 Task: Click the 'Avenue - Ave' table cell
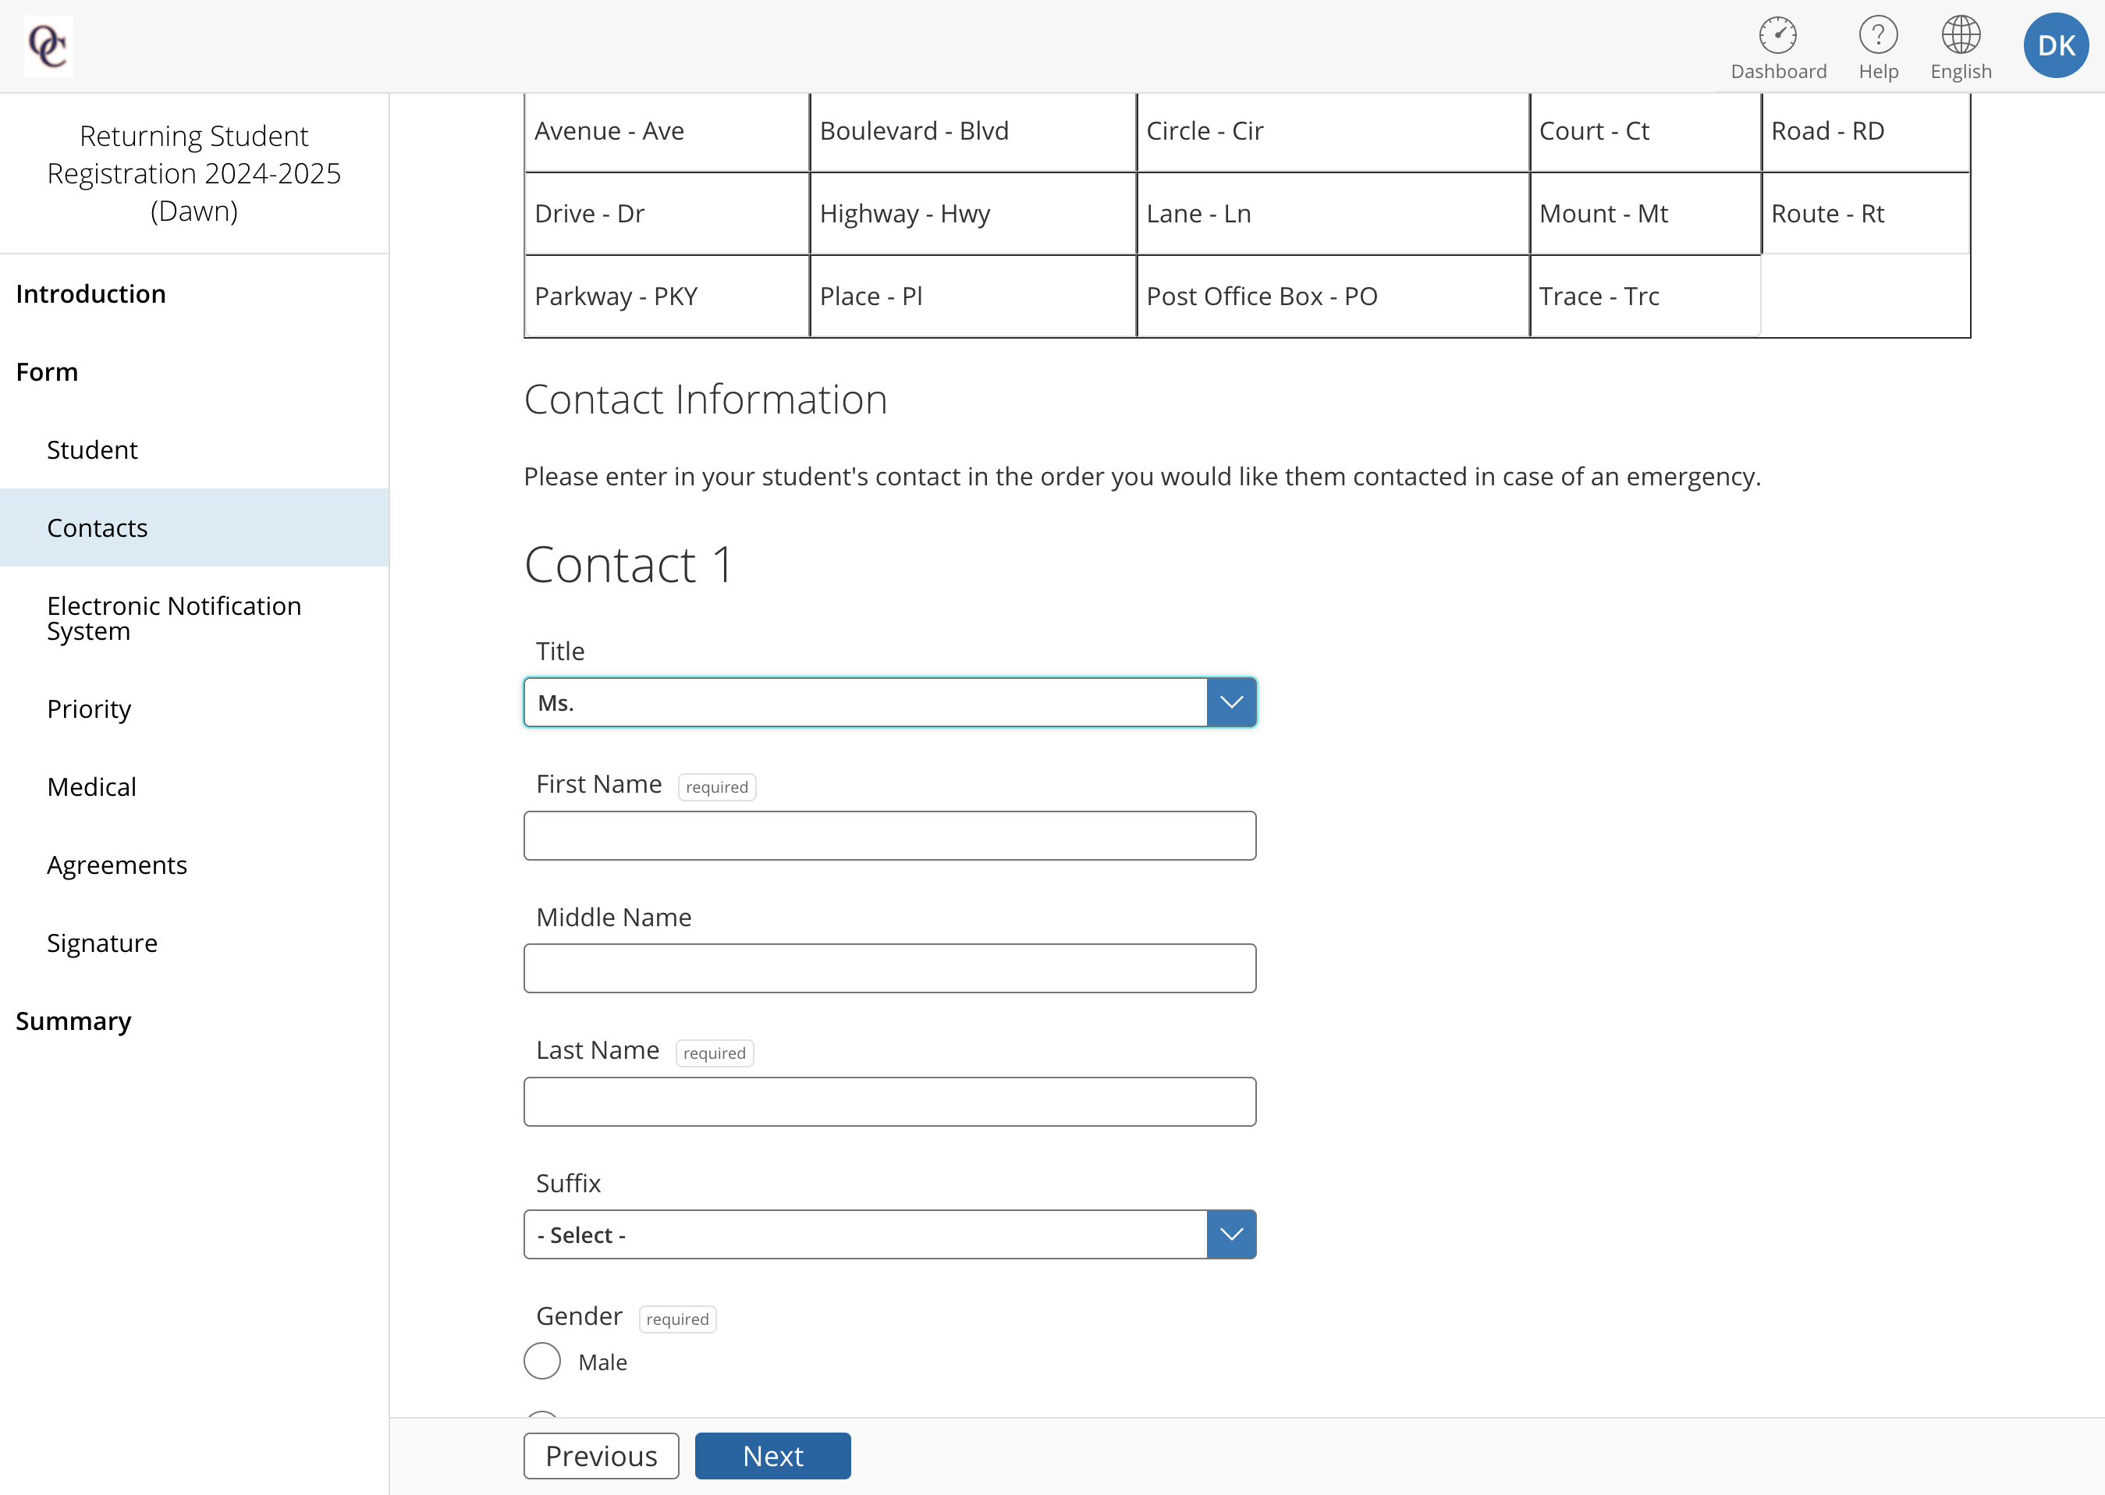pyautogui.click(x=666, y=132)
